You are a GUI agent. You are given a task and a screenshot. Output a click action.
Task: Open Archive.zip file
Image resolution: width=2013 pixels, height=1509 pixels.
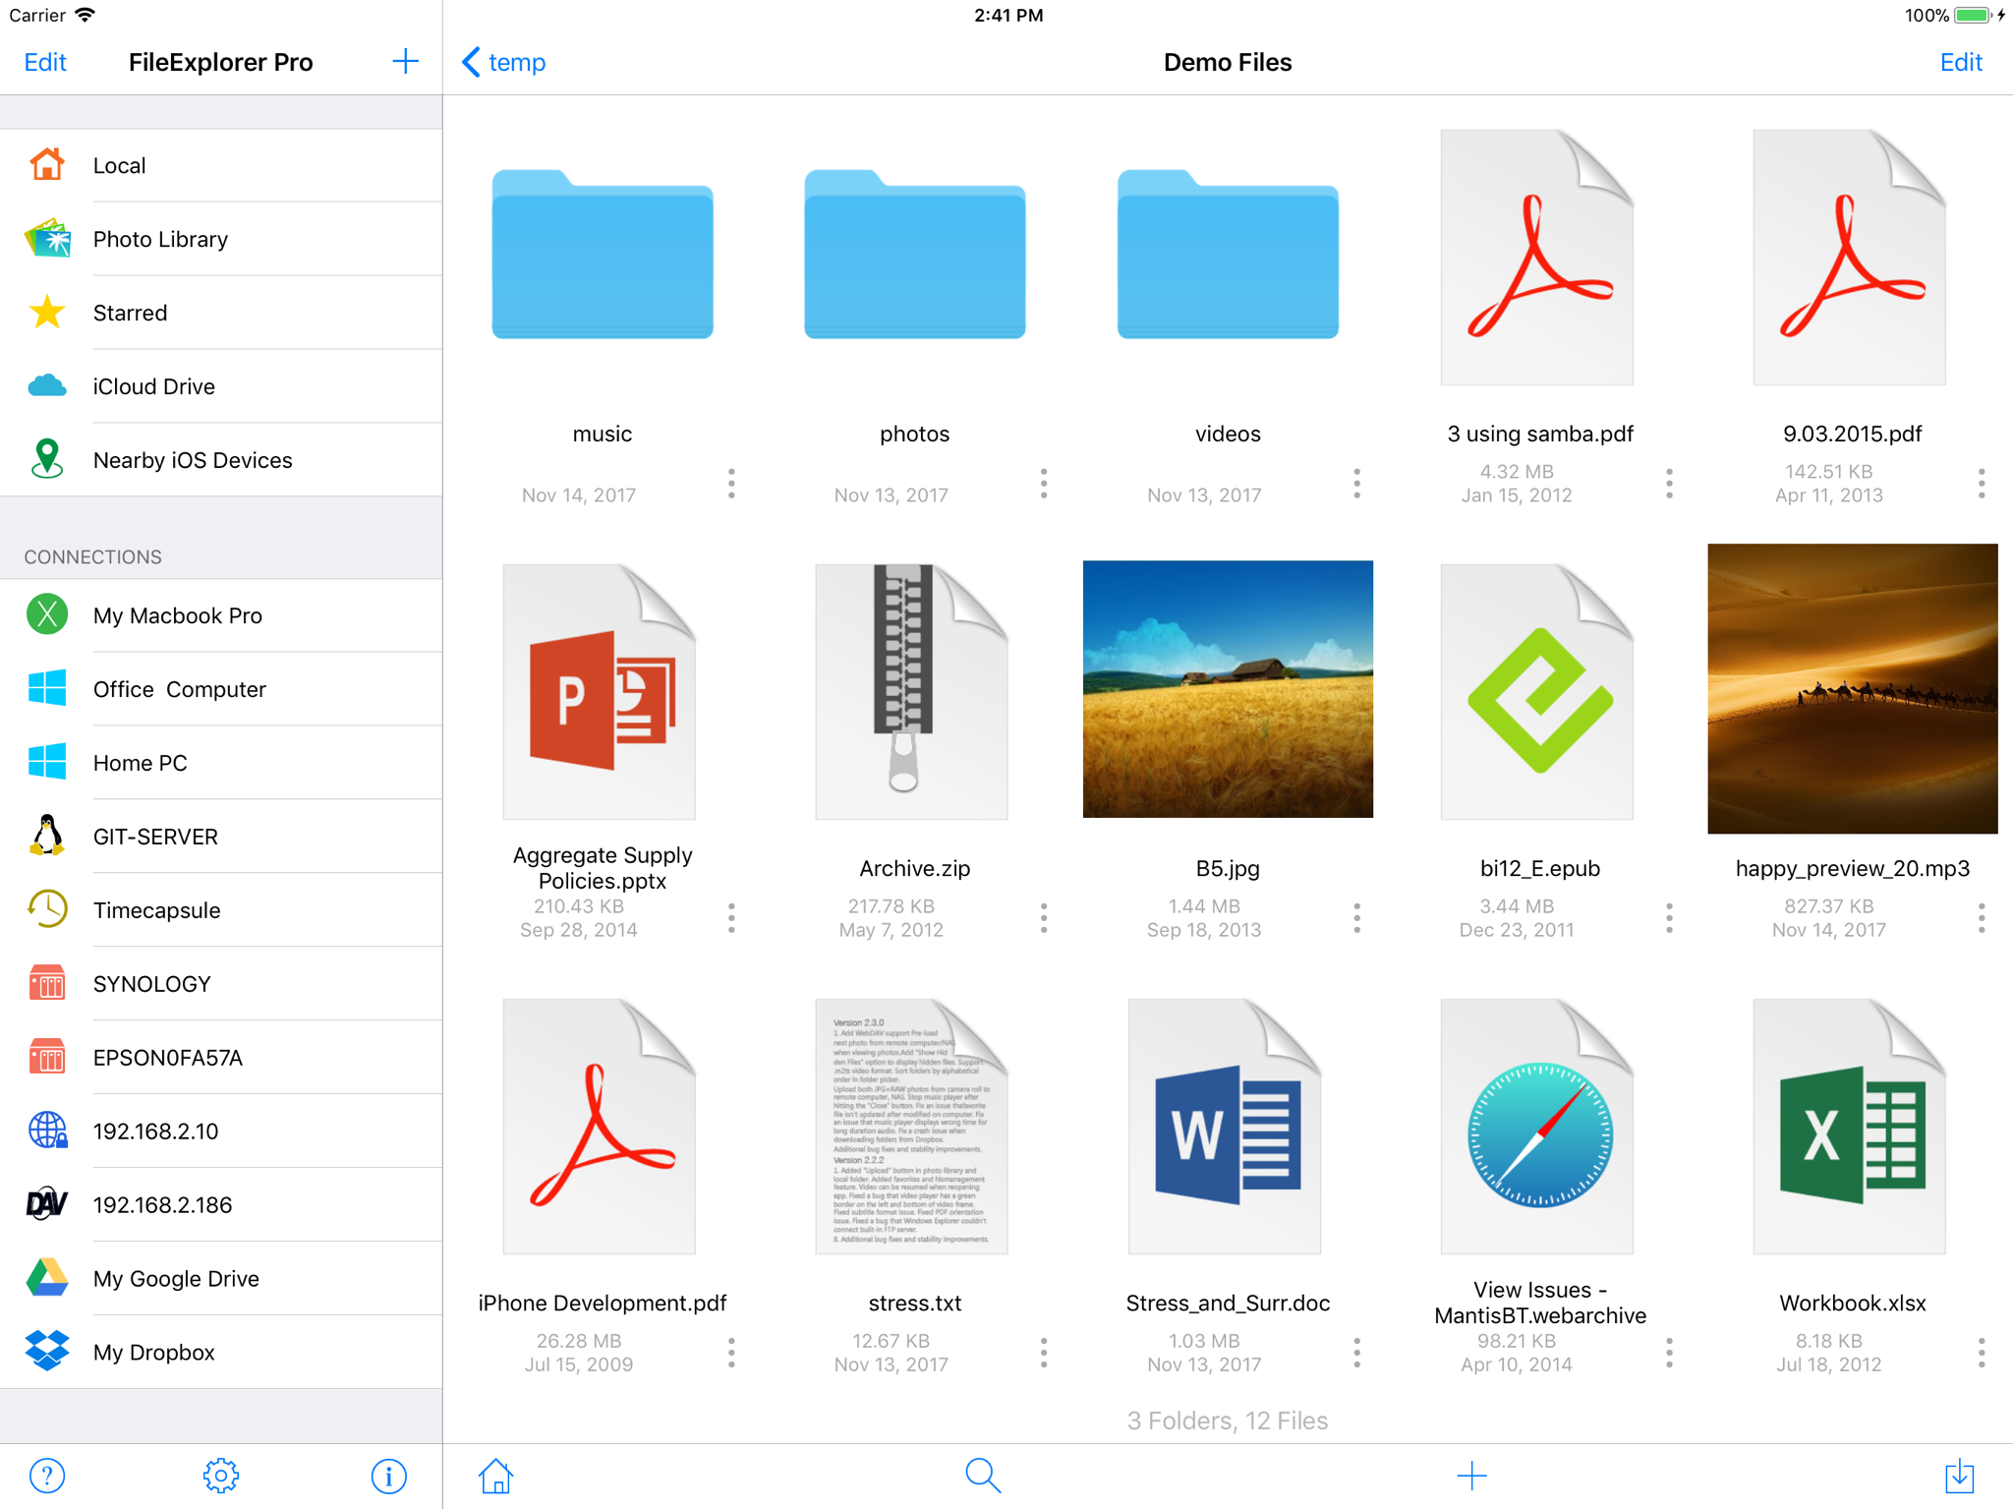(912, 691)
